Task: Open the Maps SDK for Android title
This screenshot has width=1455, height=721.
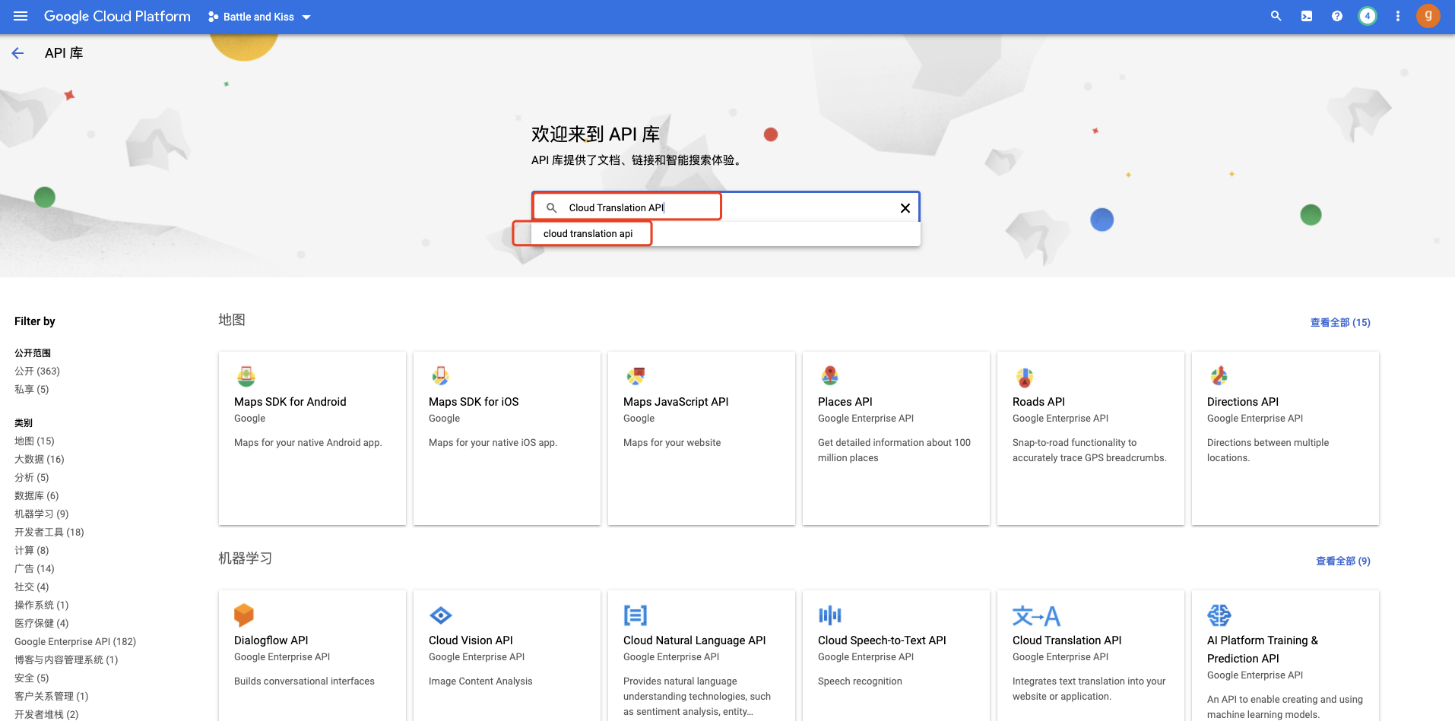Action: 290,402
